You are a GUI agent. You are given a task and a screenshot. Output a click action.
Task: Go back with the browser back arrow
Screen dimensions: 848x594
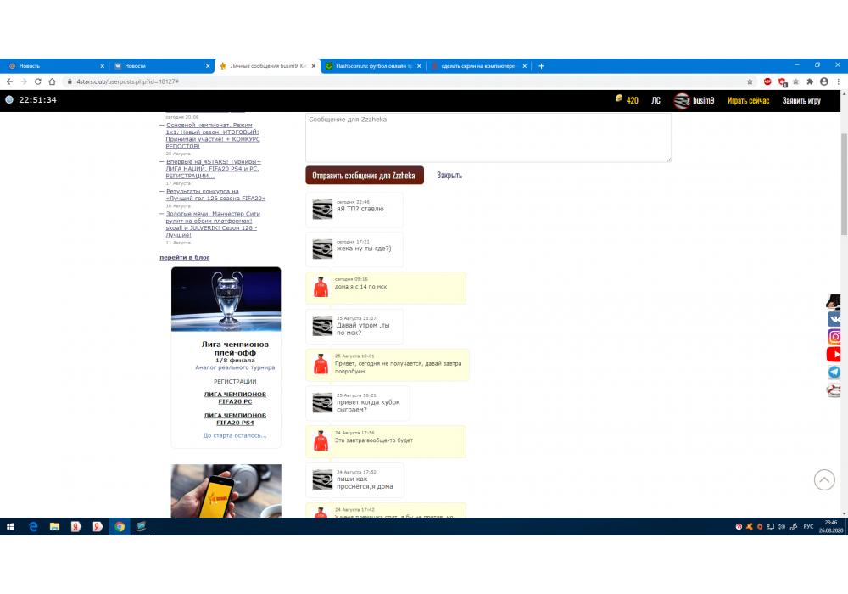[9, 81]
